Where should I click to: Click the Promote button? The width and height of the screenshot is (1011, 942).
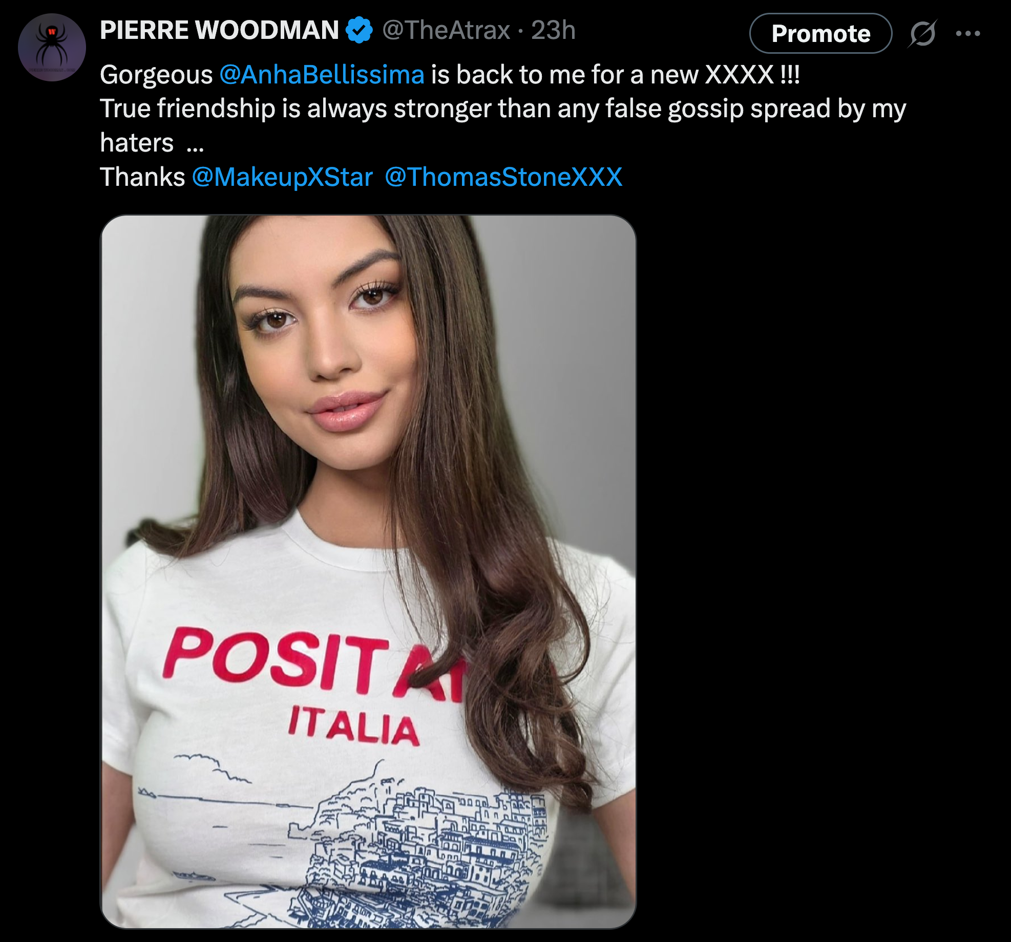[820, 34]
